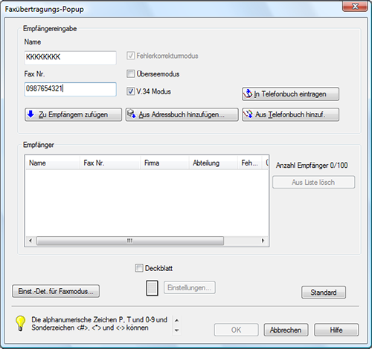The image size is (372, 349).
Task: Click the OK button
Action: 236,330
